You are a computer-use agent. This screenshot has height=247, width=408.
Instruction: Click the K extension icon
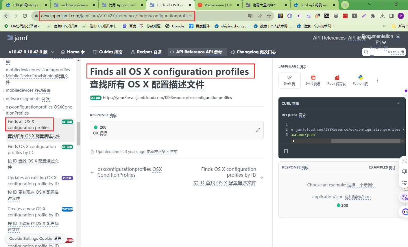[x=355, y=16]
